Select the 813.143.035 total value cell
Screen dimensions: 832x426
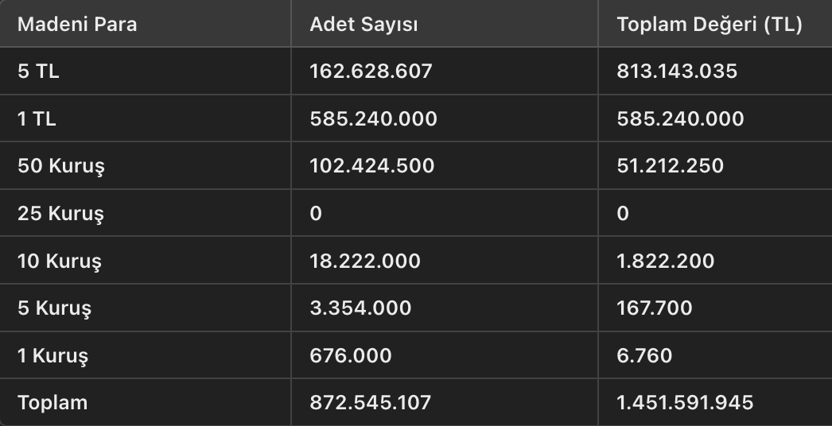click(x=677, y=72)
